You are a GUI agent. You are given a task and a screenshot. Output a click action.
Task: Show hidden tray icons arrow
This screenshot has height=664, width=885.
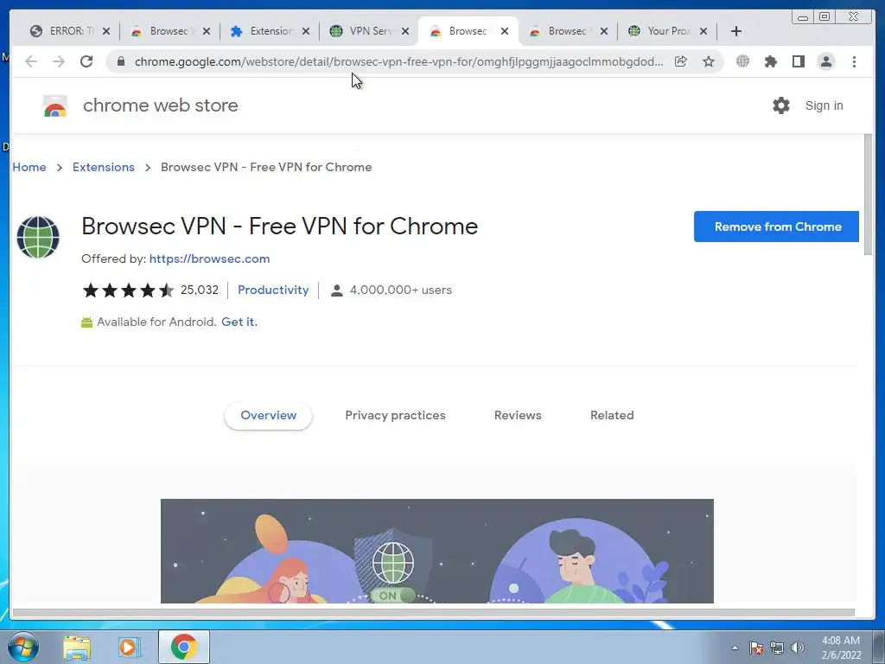click(x=735, y=648)
